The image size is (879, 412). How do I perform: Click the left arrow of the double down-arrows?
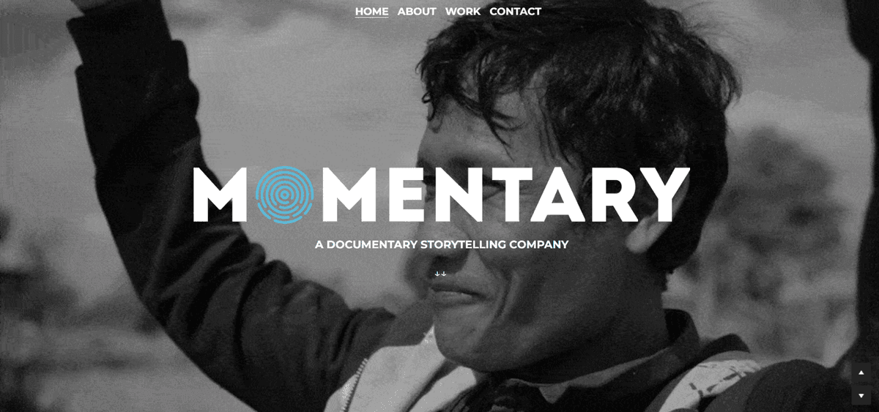point(438,274)
